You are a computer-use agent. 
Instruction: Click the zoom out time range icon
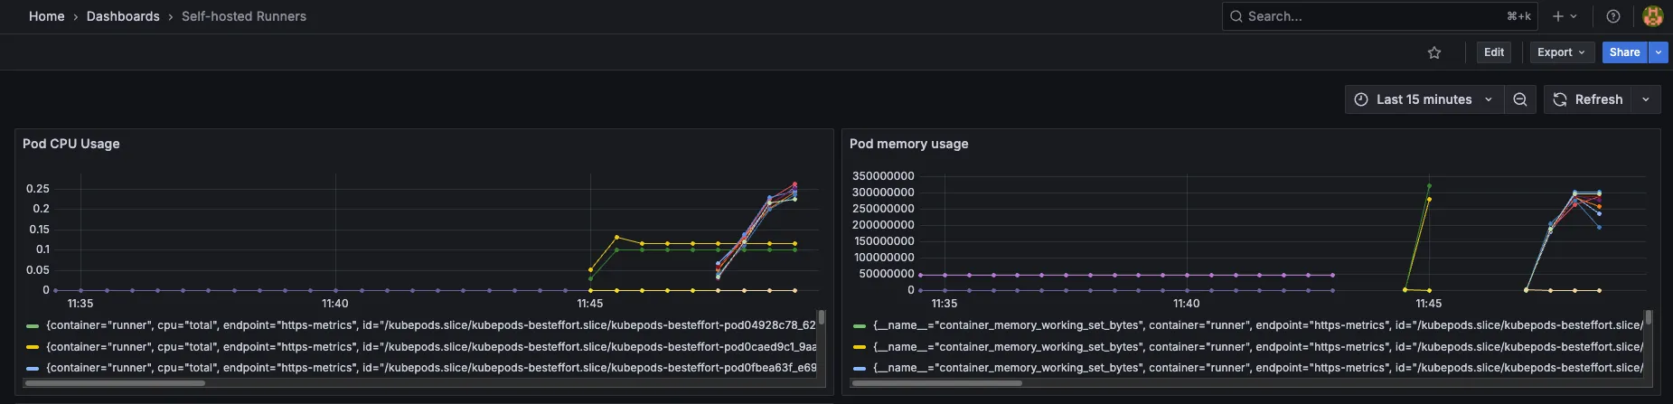[x=1520, y=99]
